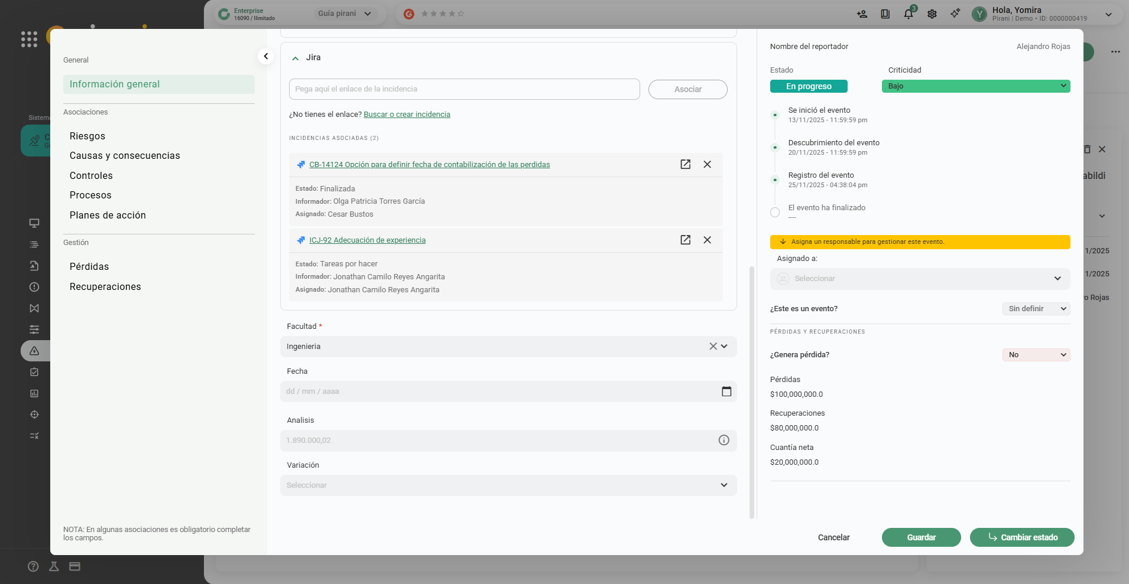Image resolution: width=1129 pixels, height=584 pixels.
Task: Collapse the Jira section
Action: [296, 58]
